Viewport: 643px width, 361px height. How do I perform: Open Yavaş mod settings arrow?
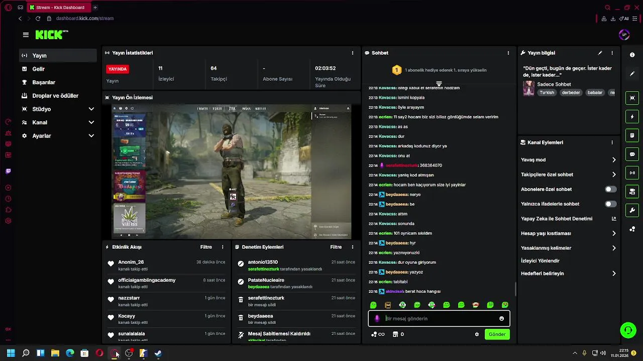tap(614, 160)
